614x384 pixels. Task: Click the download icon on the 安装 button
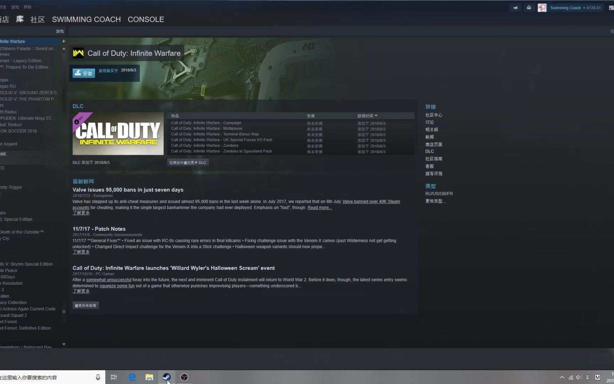click(78, 73)
